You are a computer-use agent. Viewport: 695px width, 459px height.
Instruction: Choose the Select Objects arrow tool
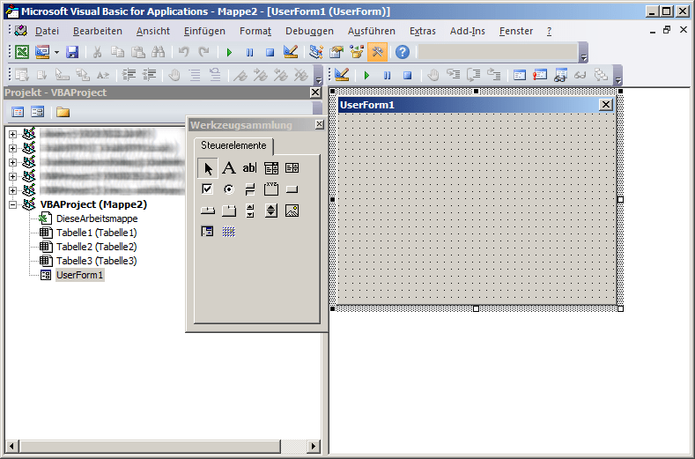pyautogui.click(x=207, y=168)
